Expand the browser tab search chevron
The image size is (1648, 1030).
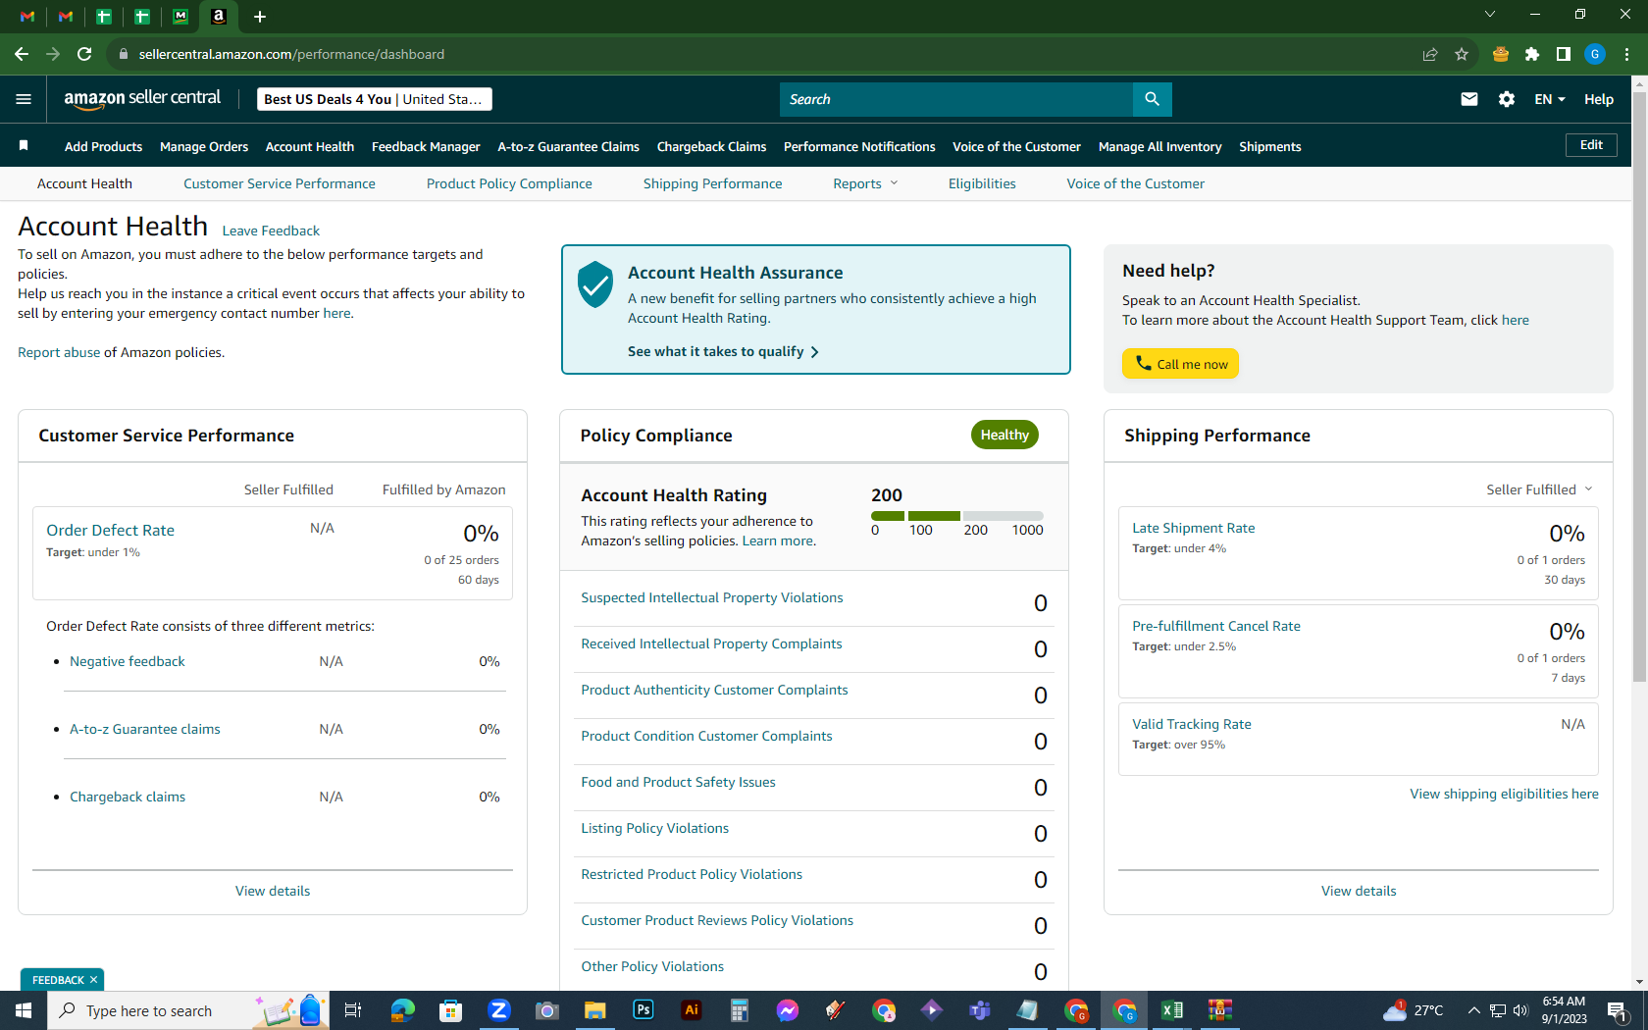[x=1489, y=15]
